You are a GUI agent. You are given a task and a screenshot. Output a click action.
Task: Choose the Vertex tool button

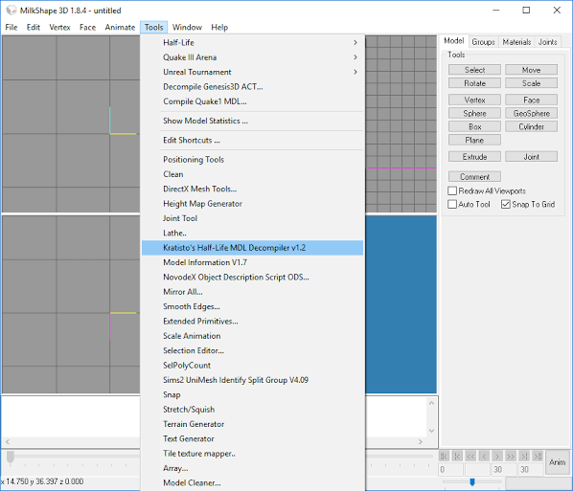[474, 100]
